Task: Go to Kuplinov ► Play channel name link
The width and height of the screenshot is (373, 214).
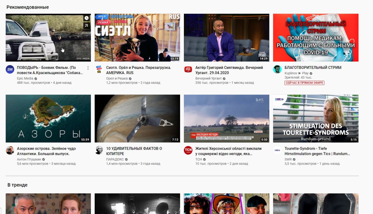Action: 296,73
